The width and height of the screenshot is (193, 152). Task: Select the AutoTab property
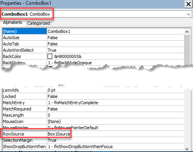[25, 44]
